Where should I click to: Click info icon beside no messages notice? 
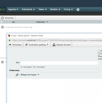(2, 27)
